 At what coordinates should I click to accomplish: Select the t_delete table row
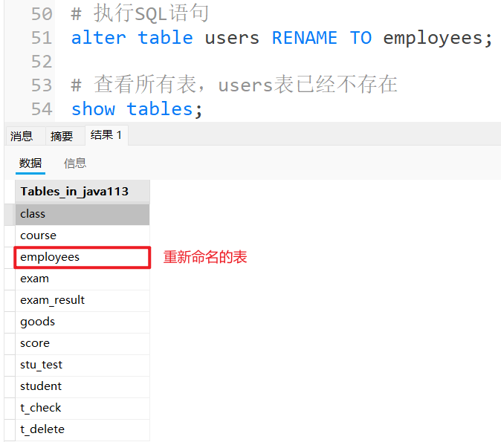(x=83, y=429)
